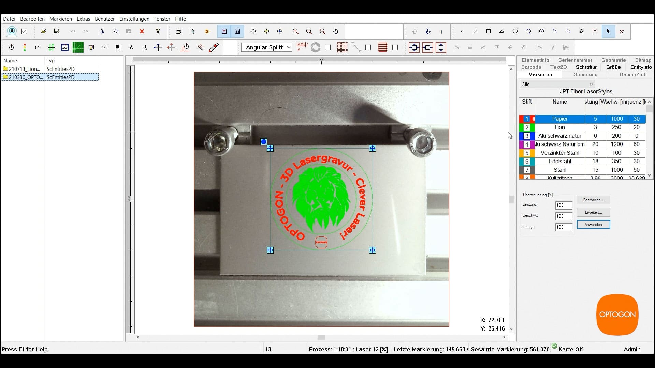
Task: Open the Datei menu
Action: 9,19
